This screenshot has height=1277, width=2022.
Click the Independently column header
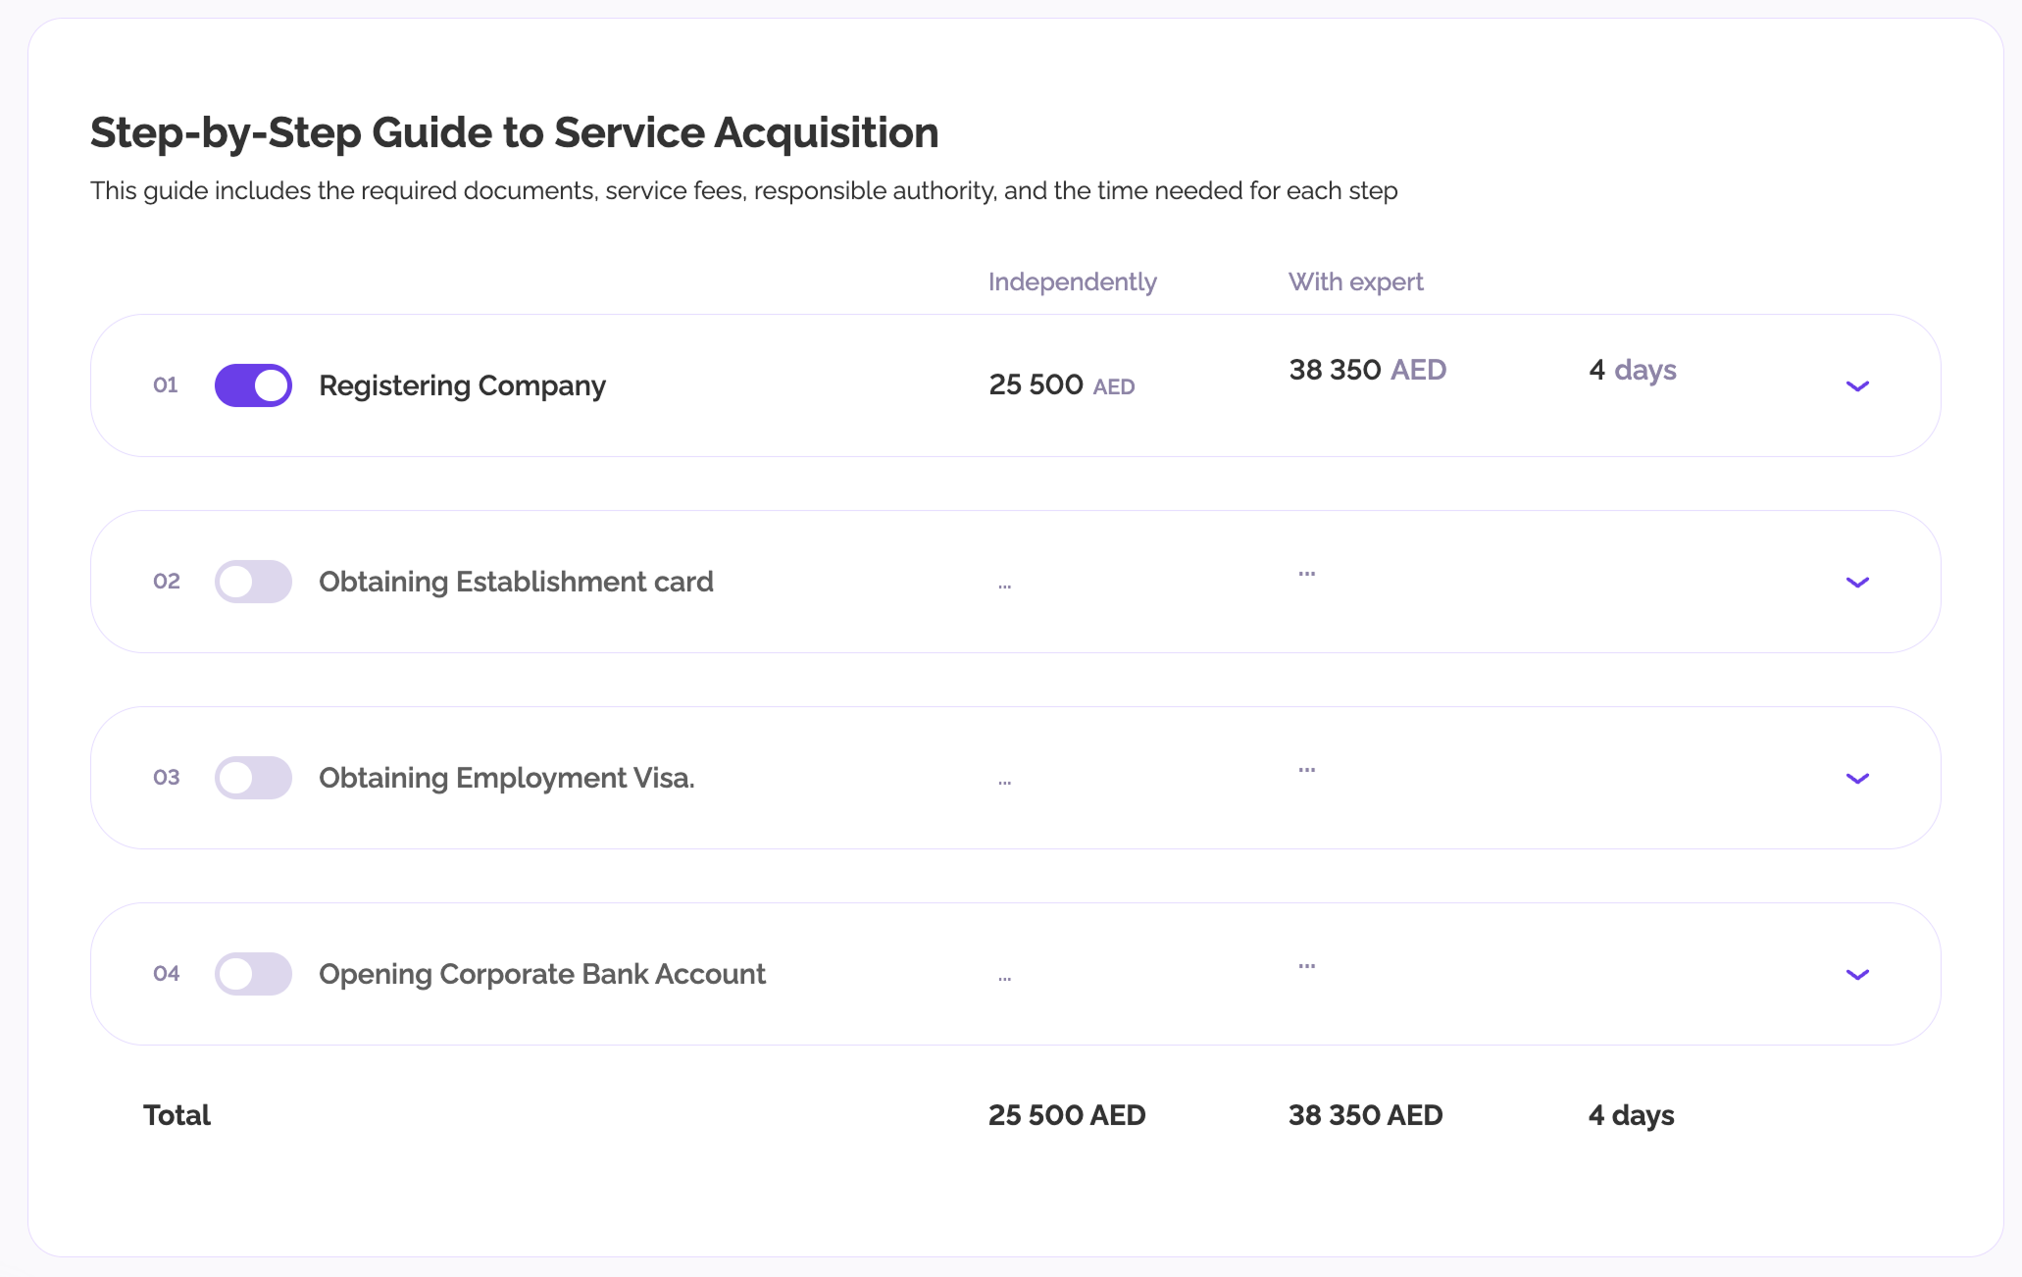click(1072, 281)
